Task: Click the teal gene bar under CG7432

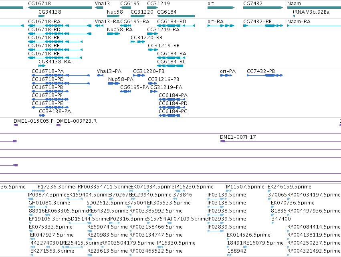Action: pos(263,8)
